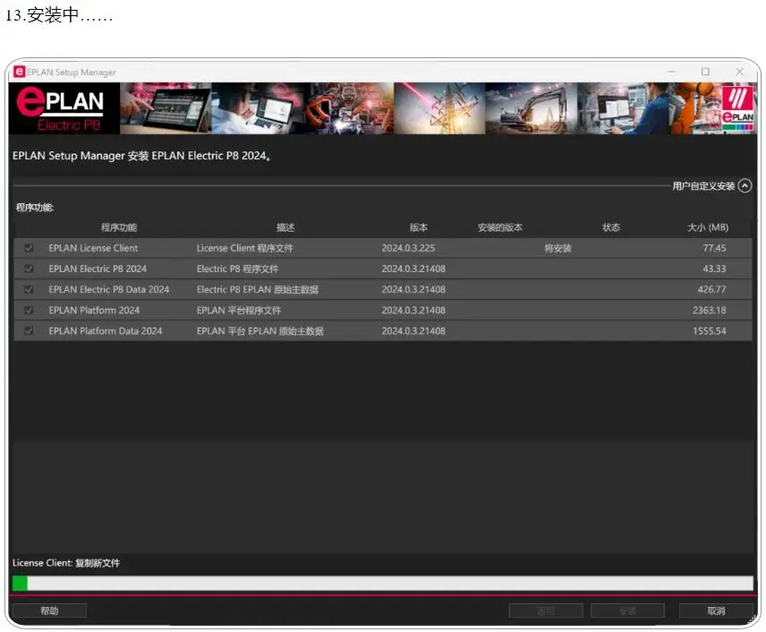Image resolution: width=766 pixels, height=632 pixels.
Task: Click the 43.33 size value
Action: (714, 269)
